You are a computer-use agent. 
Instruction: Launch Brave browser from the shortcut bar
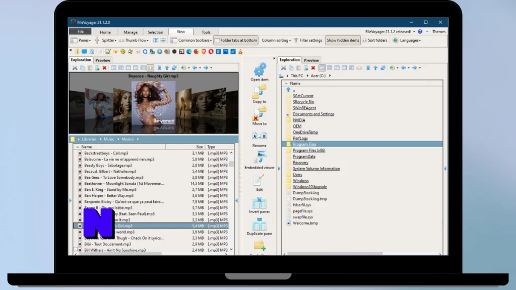tap(204, 52)
